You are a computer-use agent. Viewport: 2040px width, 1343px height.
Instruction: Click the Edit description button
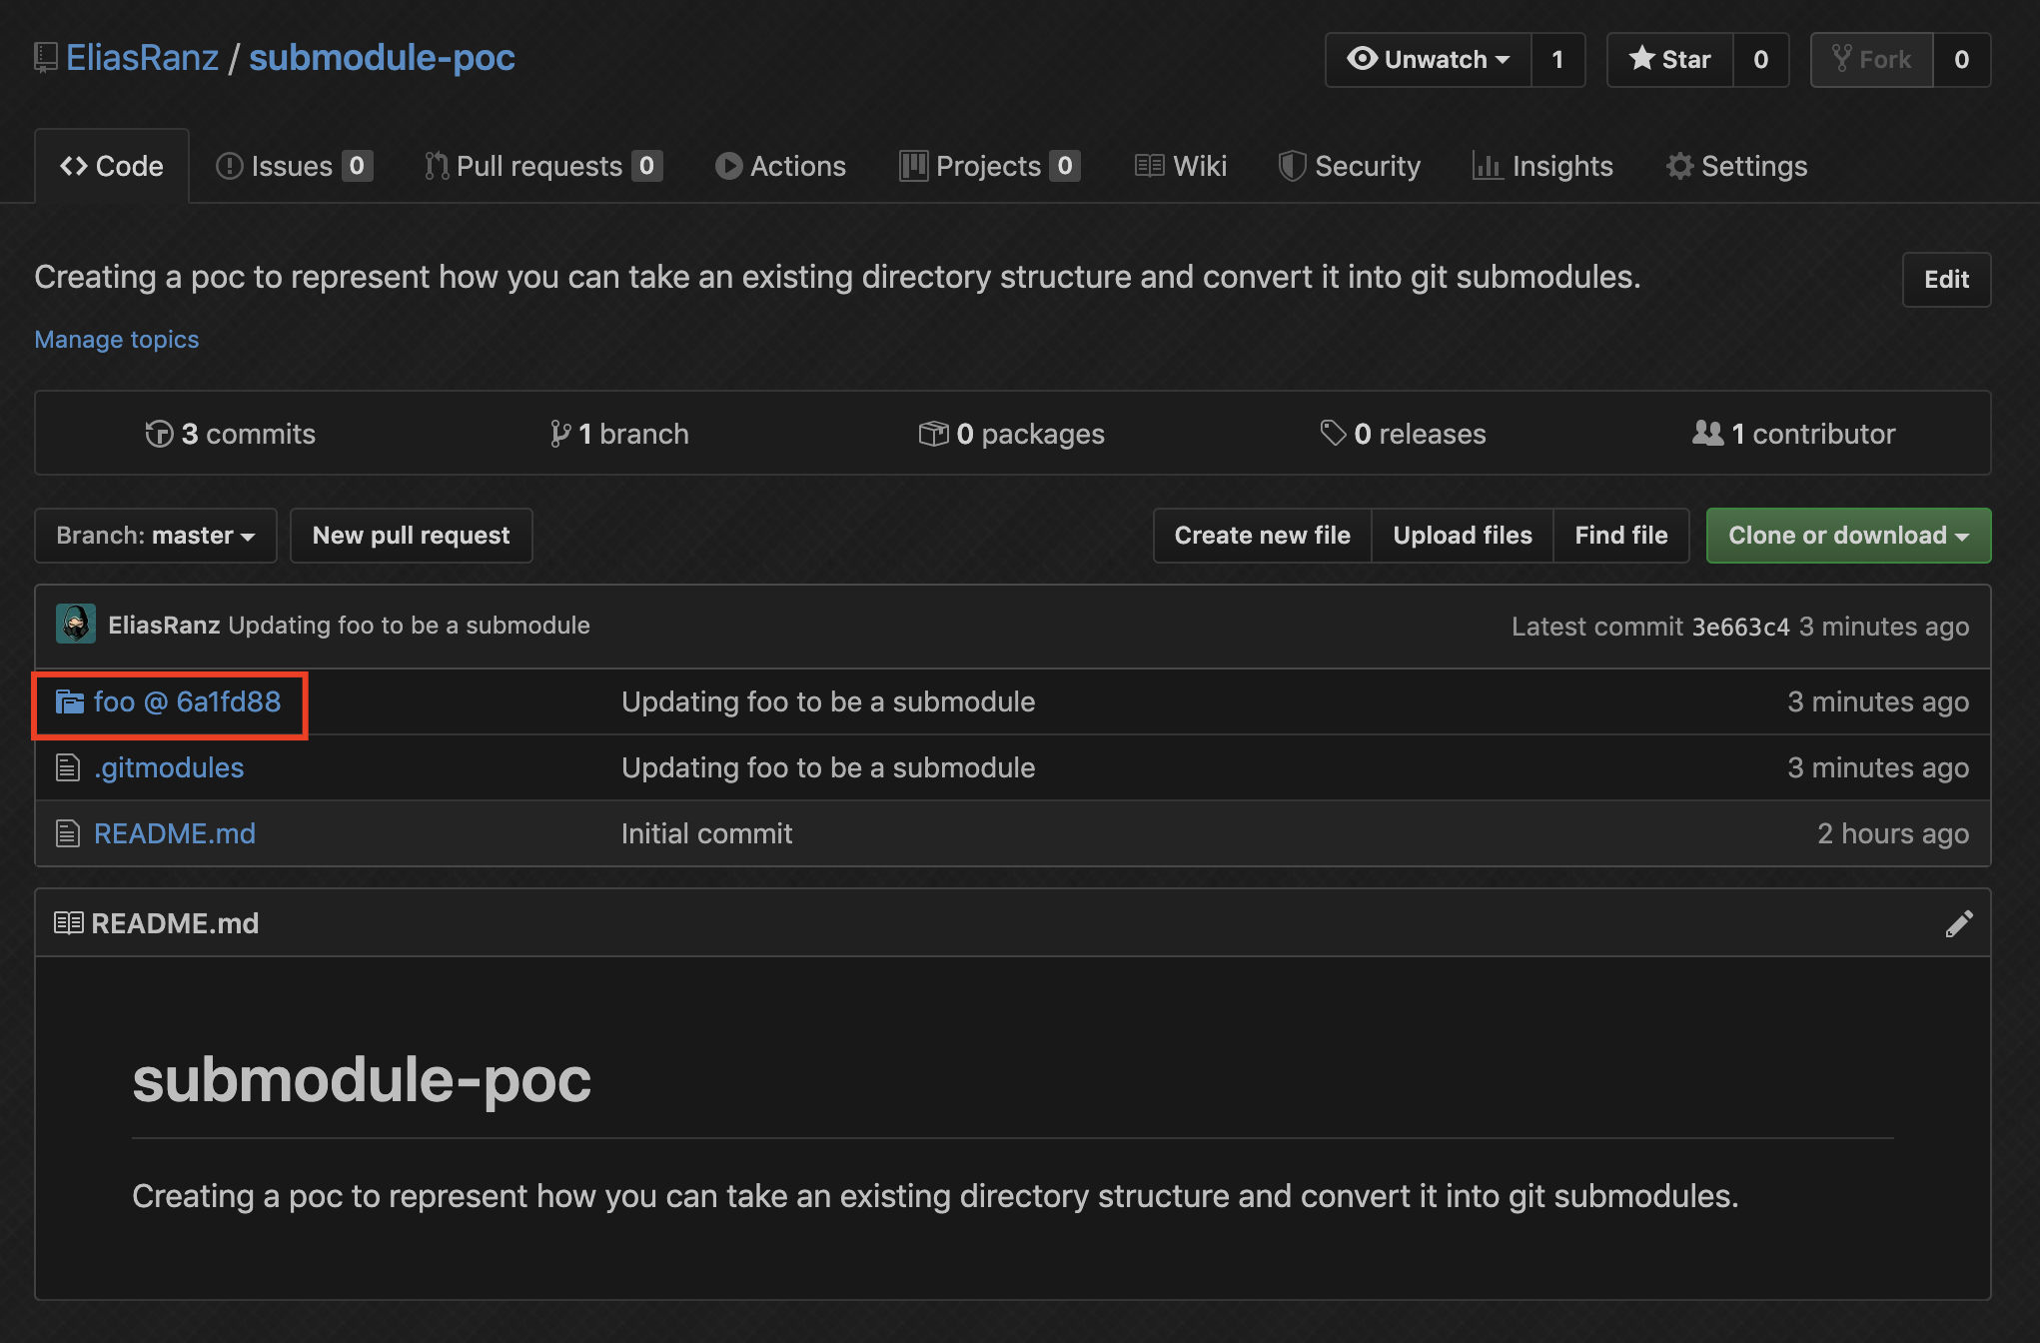1946,280
